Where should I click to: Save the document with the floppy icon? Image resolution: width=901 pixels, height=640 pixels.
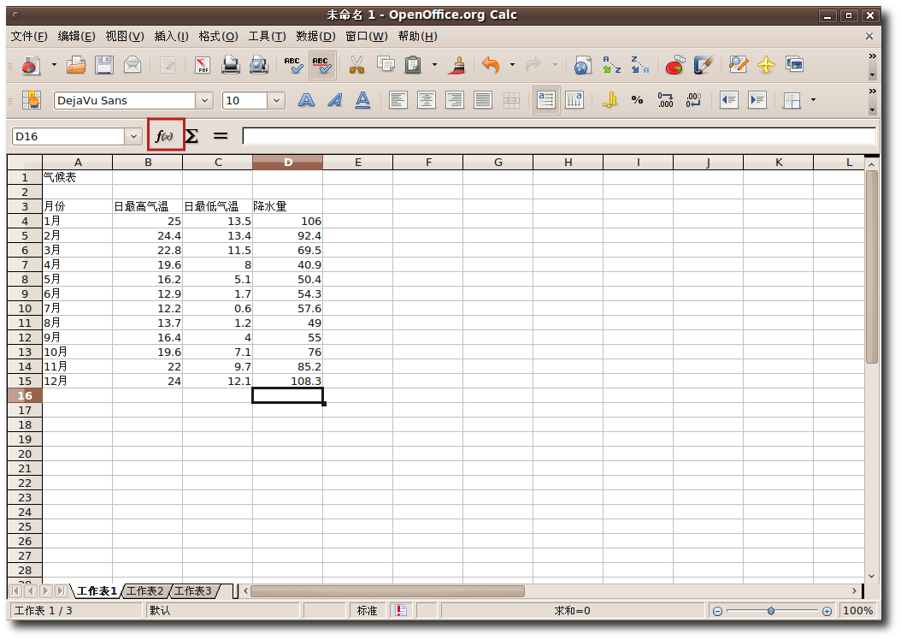tap(104, 66)
